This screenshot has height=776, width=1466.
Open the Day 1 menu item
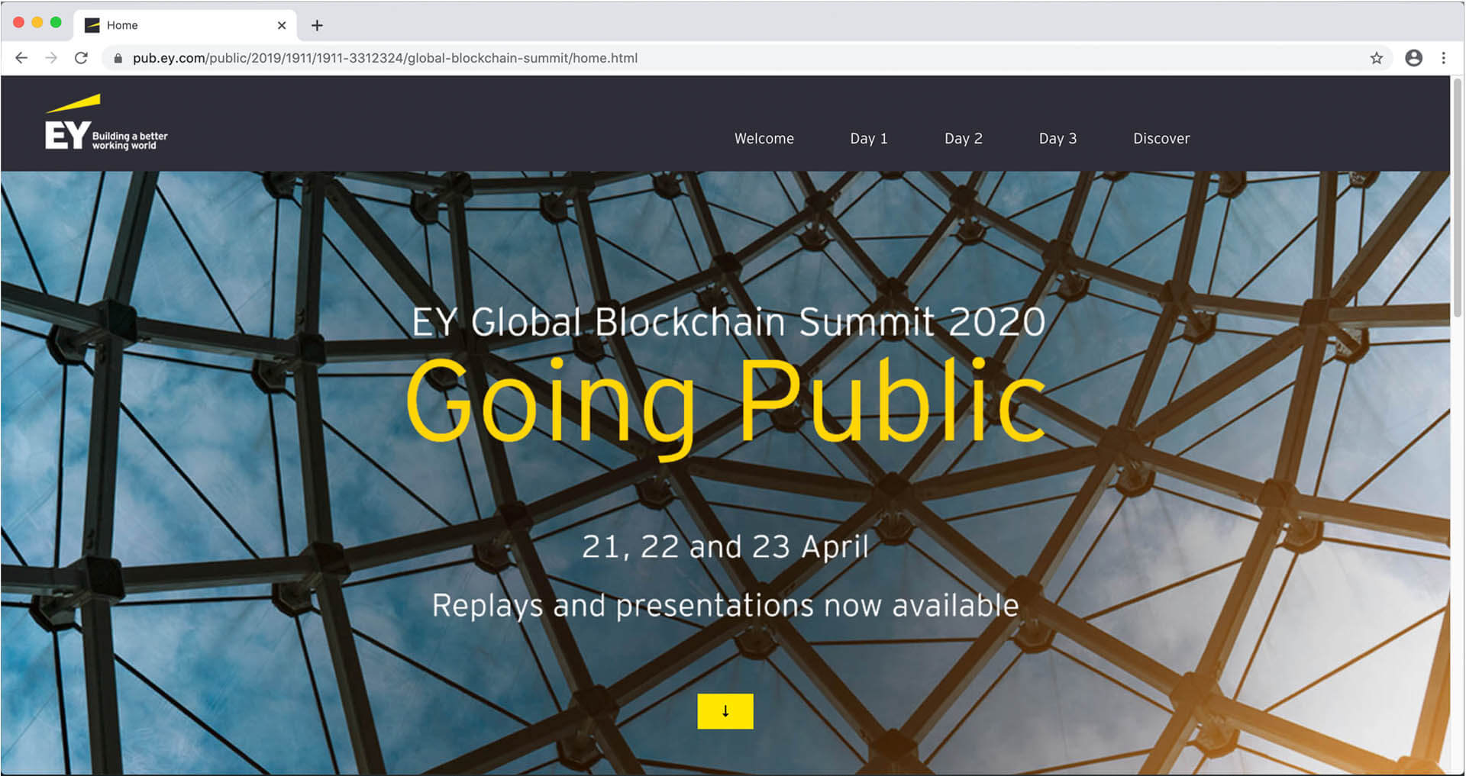click(869, 138)
